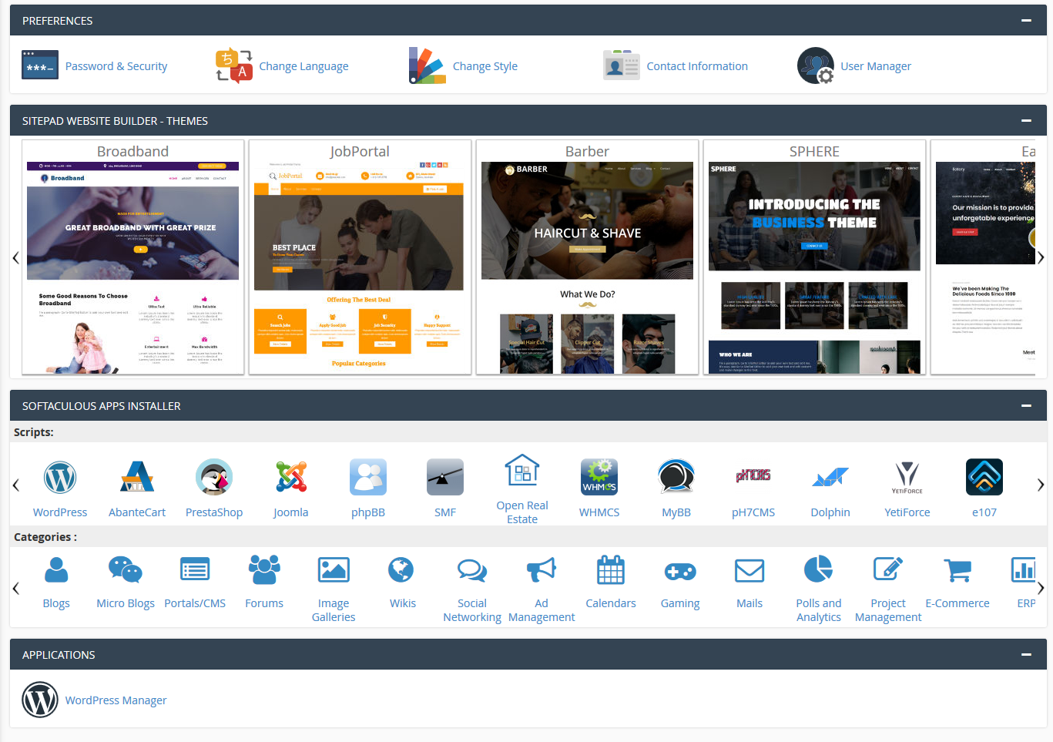
Task: Click the Calendars category label
Action: coord(611,603)
